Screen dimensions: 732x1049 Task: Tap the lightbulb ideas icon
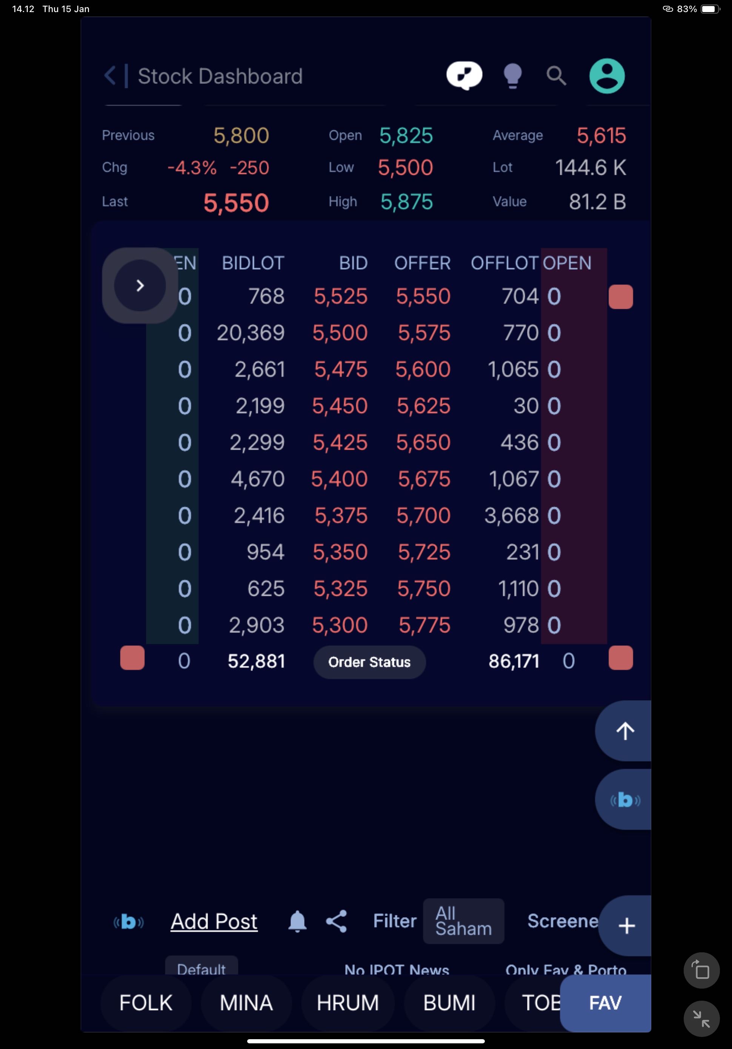click(512, 76)
